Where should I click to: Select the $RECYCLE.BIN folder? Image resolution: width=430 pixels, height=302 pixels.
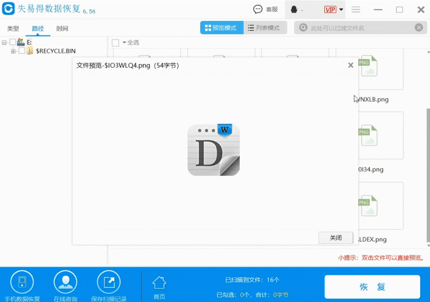pos(56,51)
